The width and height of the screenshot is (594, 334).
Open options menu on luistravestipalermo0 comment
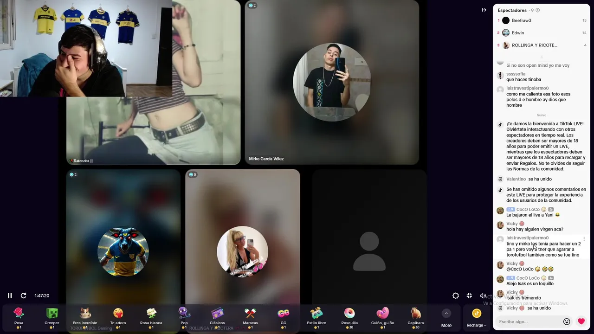click(584, 239)
